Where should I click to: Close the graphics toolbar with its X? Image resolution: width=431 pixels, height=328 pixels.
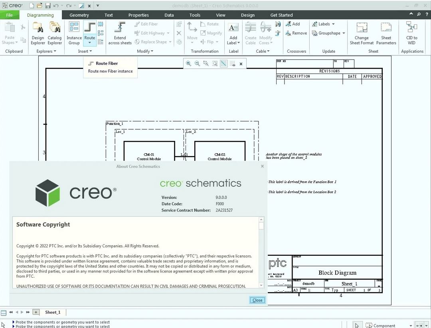click(x=241, y=64)
